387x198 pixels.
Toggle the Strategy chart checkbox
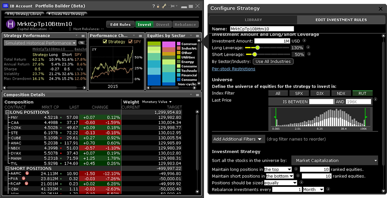104,41
